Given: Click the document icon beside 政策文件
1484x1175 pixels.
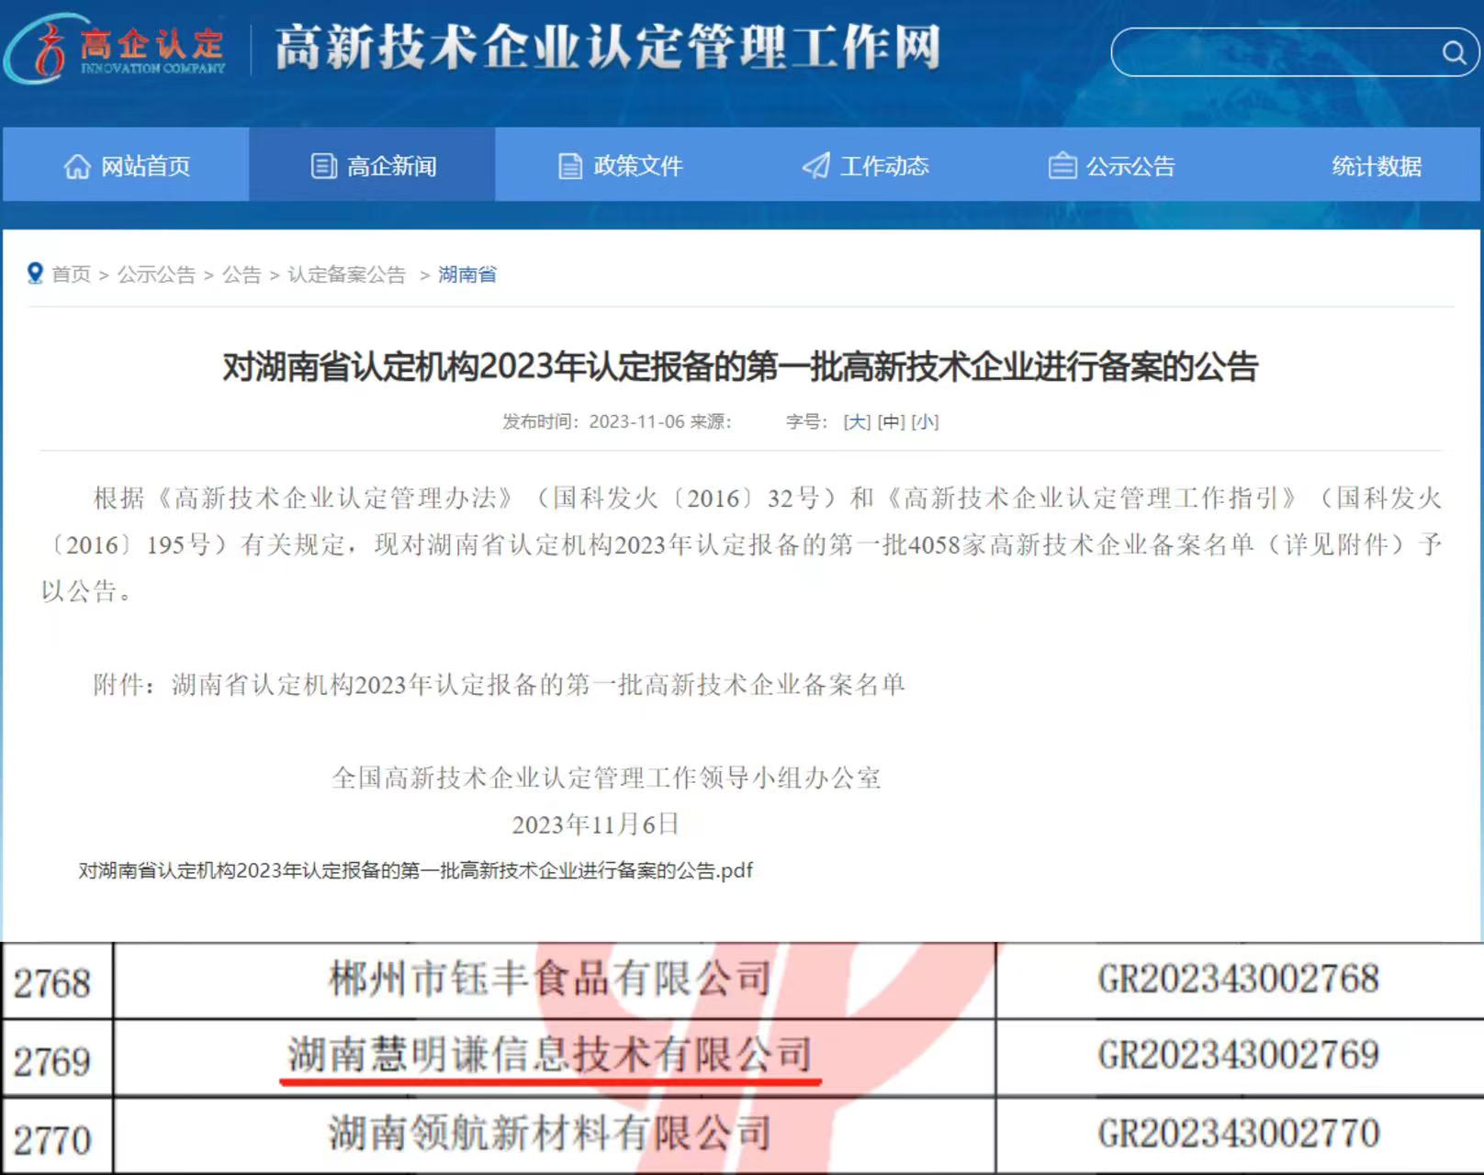Looking at the screenshot, I should pos(570,166).
